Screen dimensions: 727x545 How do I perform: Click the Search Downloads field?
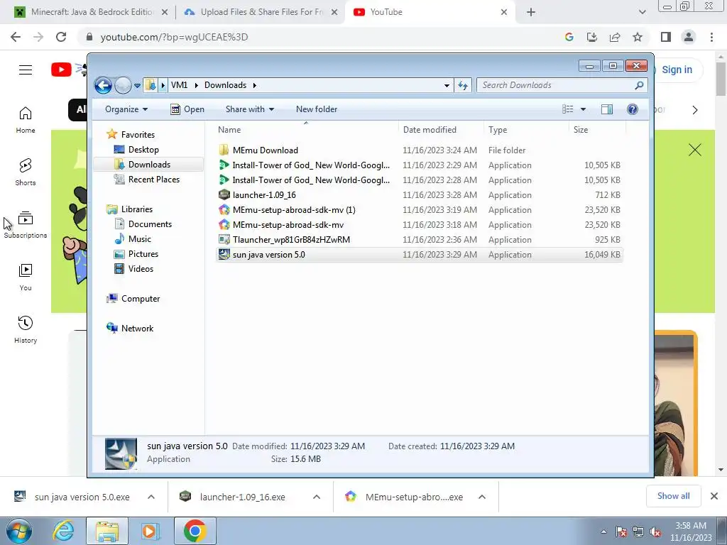click(x=562, y=85)
